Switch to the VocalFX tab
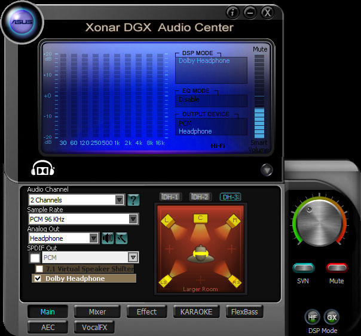This screenshot has width=361, height=336. point(94,327)
